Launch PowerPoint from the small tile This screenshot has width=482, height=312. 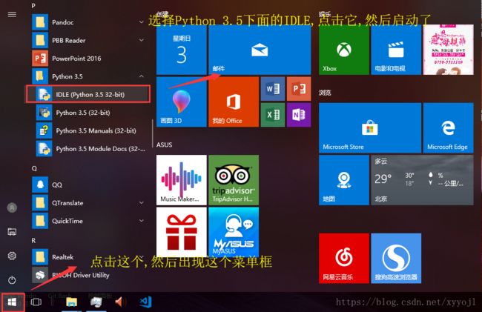click(299, 89)
